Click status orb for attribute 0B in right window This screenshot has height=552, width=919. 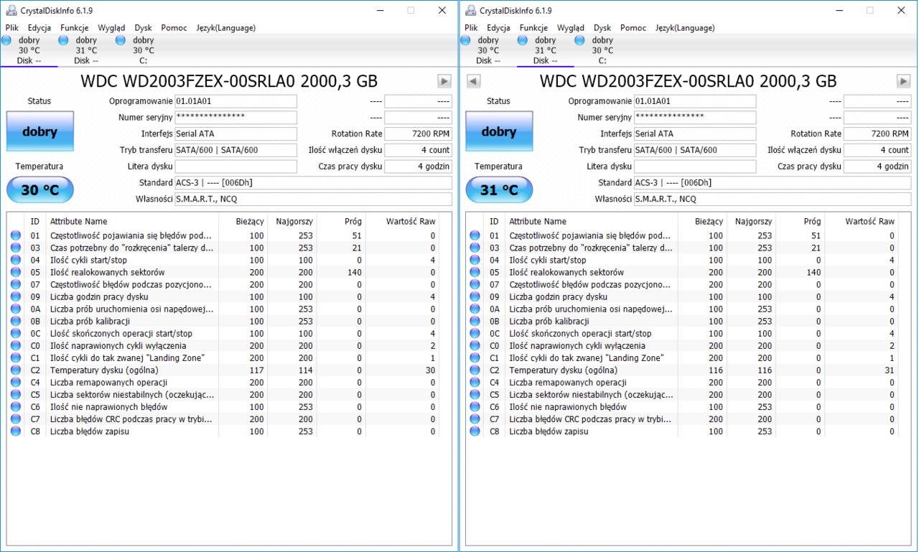tap(475, 321)
